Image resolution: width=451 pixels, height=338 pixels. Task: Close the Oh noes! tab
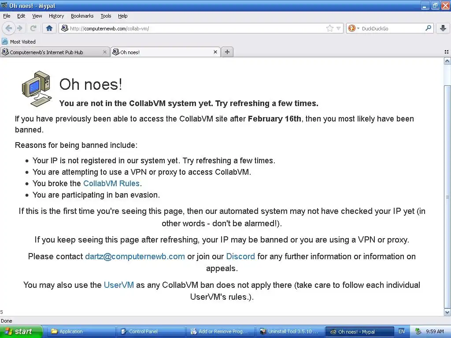tap(215, 52)
